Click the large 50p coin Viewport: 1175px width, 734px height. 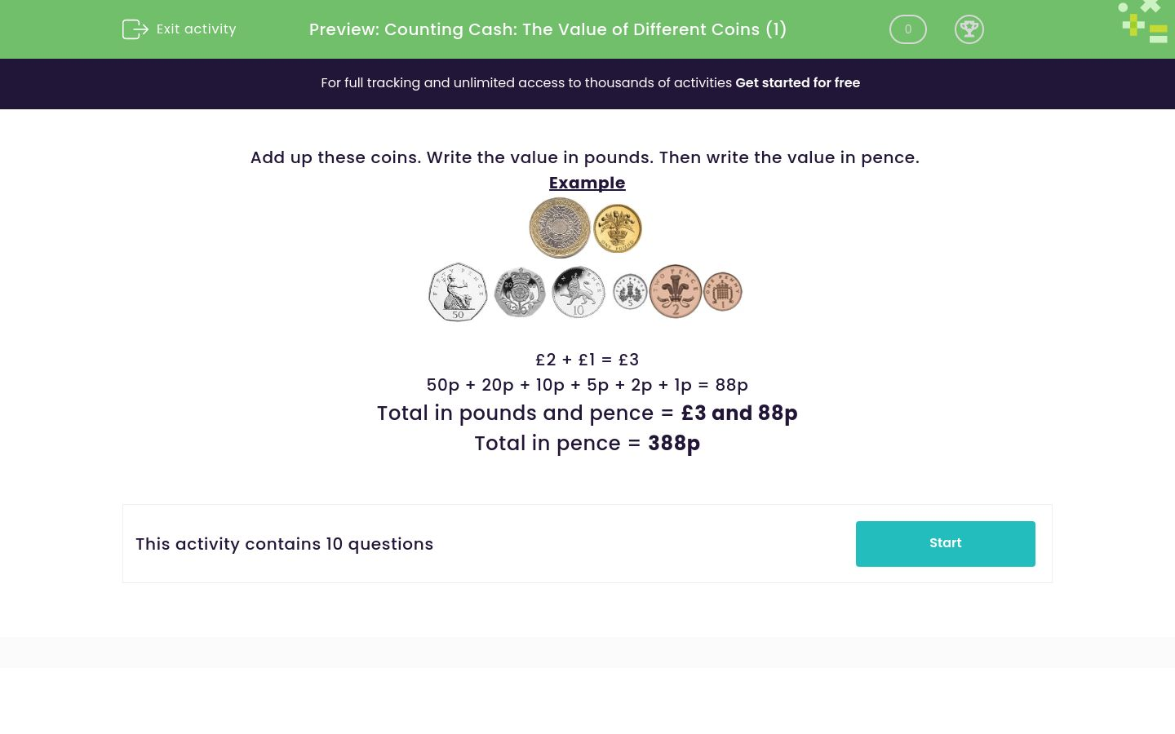[458, 292]
